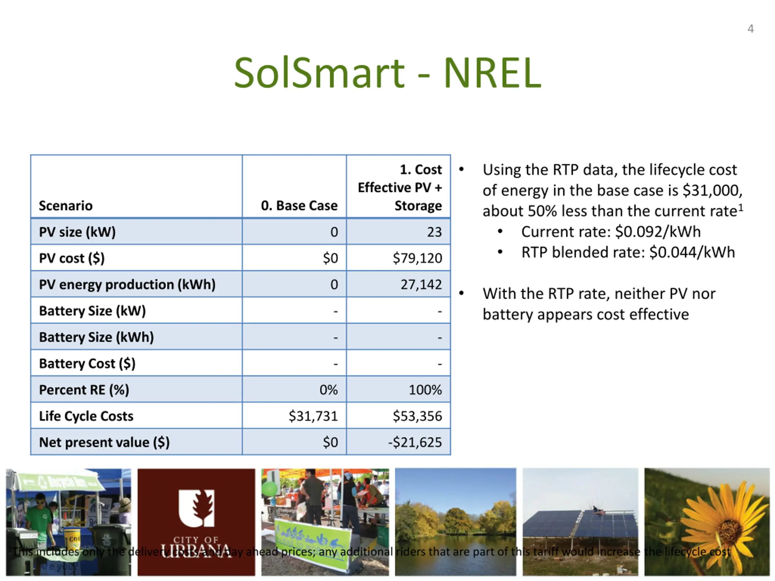The width and height of the screenshot is (775, 581).
Task: Click the footnote about delivery costs
Action: tap(371, 552)
